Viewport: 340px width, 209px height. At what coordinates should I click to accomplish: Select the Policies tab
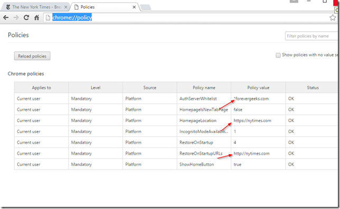105,7
